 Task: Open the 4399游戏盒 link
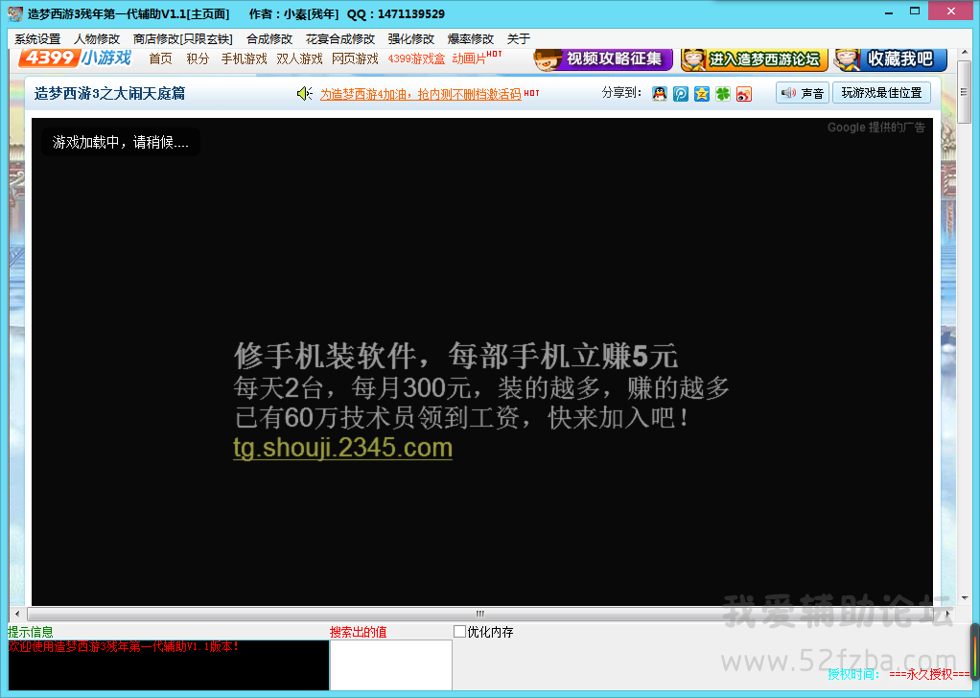click(x=416, y=58)
